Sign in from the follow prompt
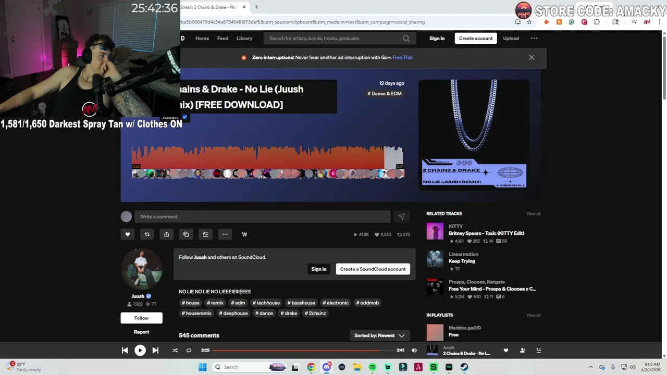 click(x=319, y=269)
